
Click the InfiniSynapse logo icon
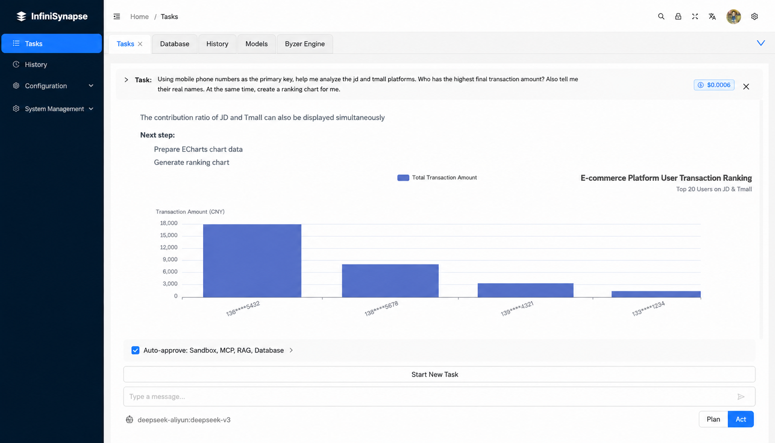pos(21,16)
